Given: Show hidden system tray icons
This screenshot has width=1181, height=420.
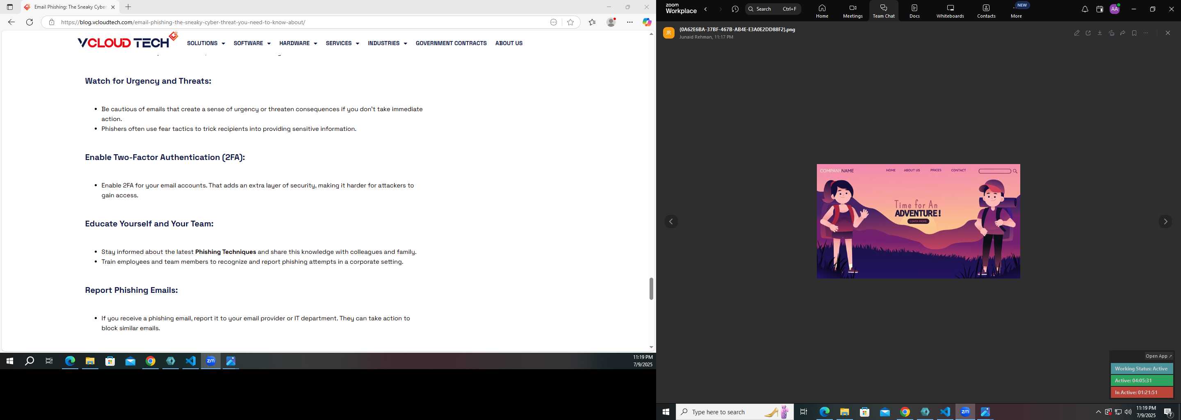Looking at the screenshot, I should tap(1098, 412).
